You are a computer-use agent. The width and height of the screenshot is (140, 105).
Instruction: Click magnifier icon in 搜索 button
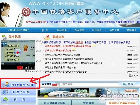click(125, 84)
